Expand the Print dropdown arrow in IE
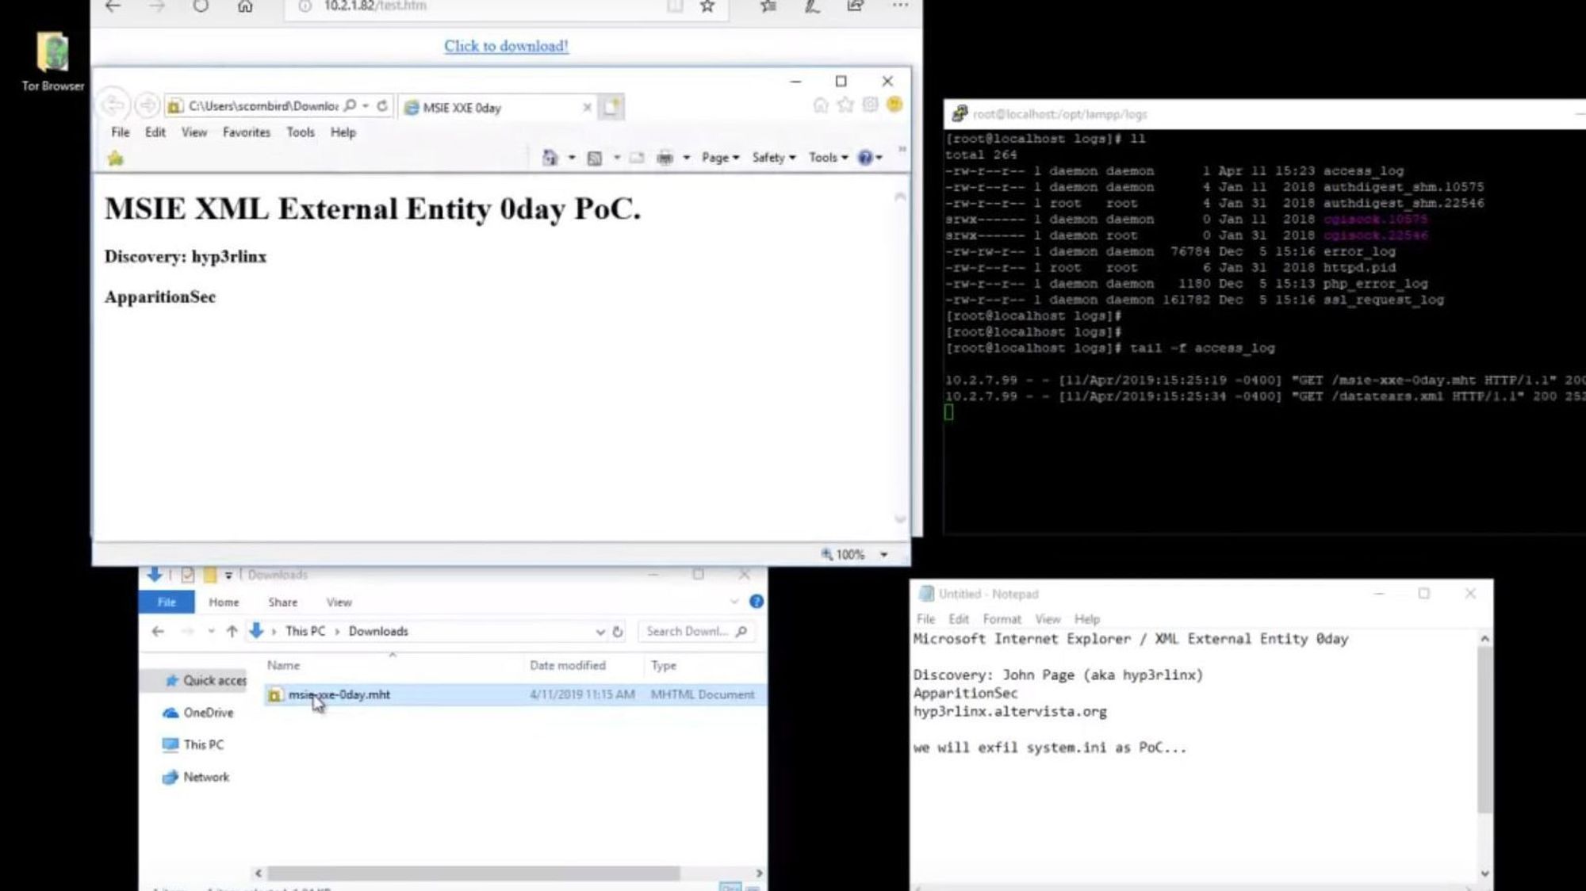The width and height of the screenshot is (1586, 891). pyautogui.click(x=687, y=158)
